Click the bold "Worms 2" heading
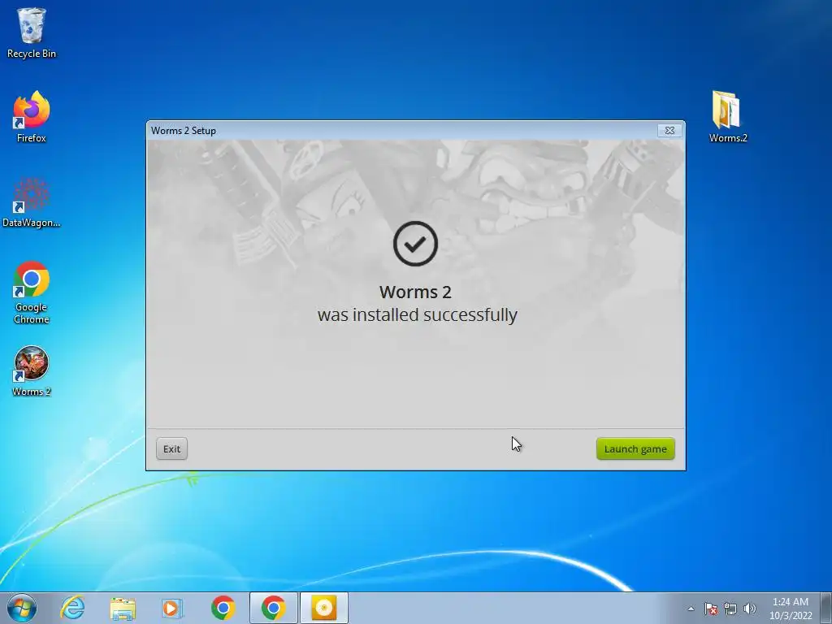832x624 pixels. tap(415, 292)
